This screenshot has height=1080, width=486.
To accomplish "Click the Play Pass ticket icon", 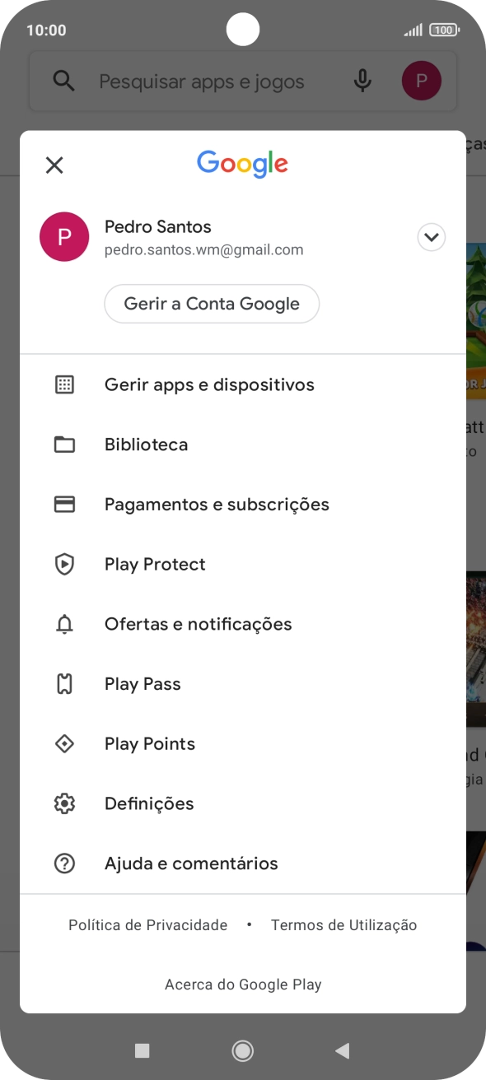I will 64,683.
